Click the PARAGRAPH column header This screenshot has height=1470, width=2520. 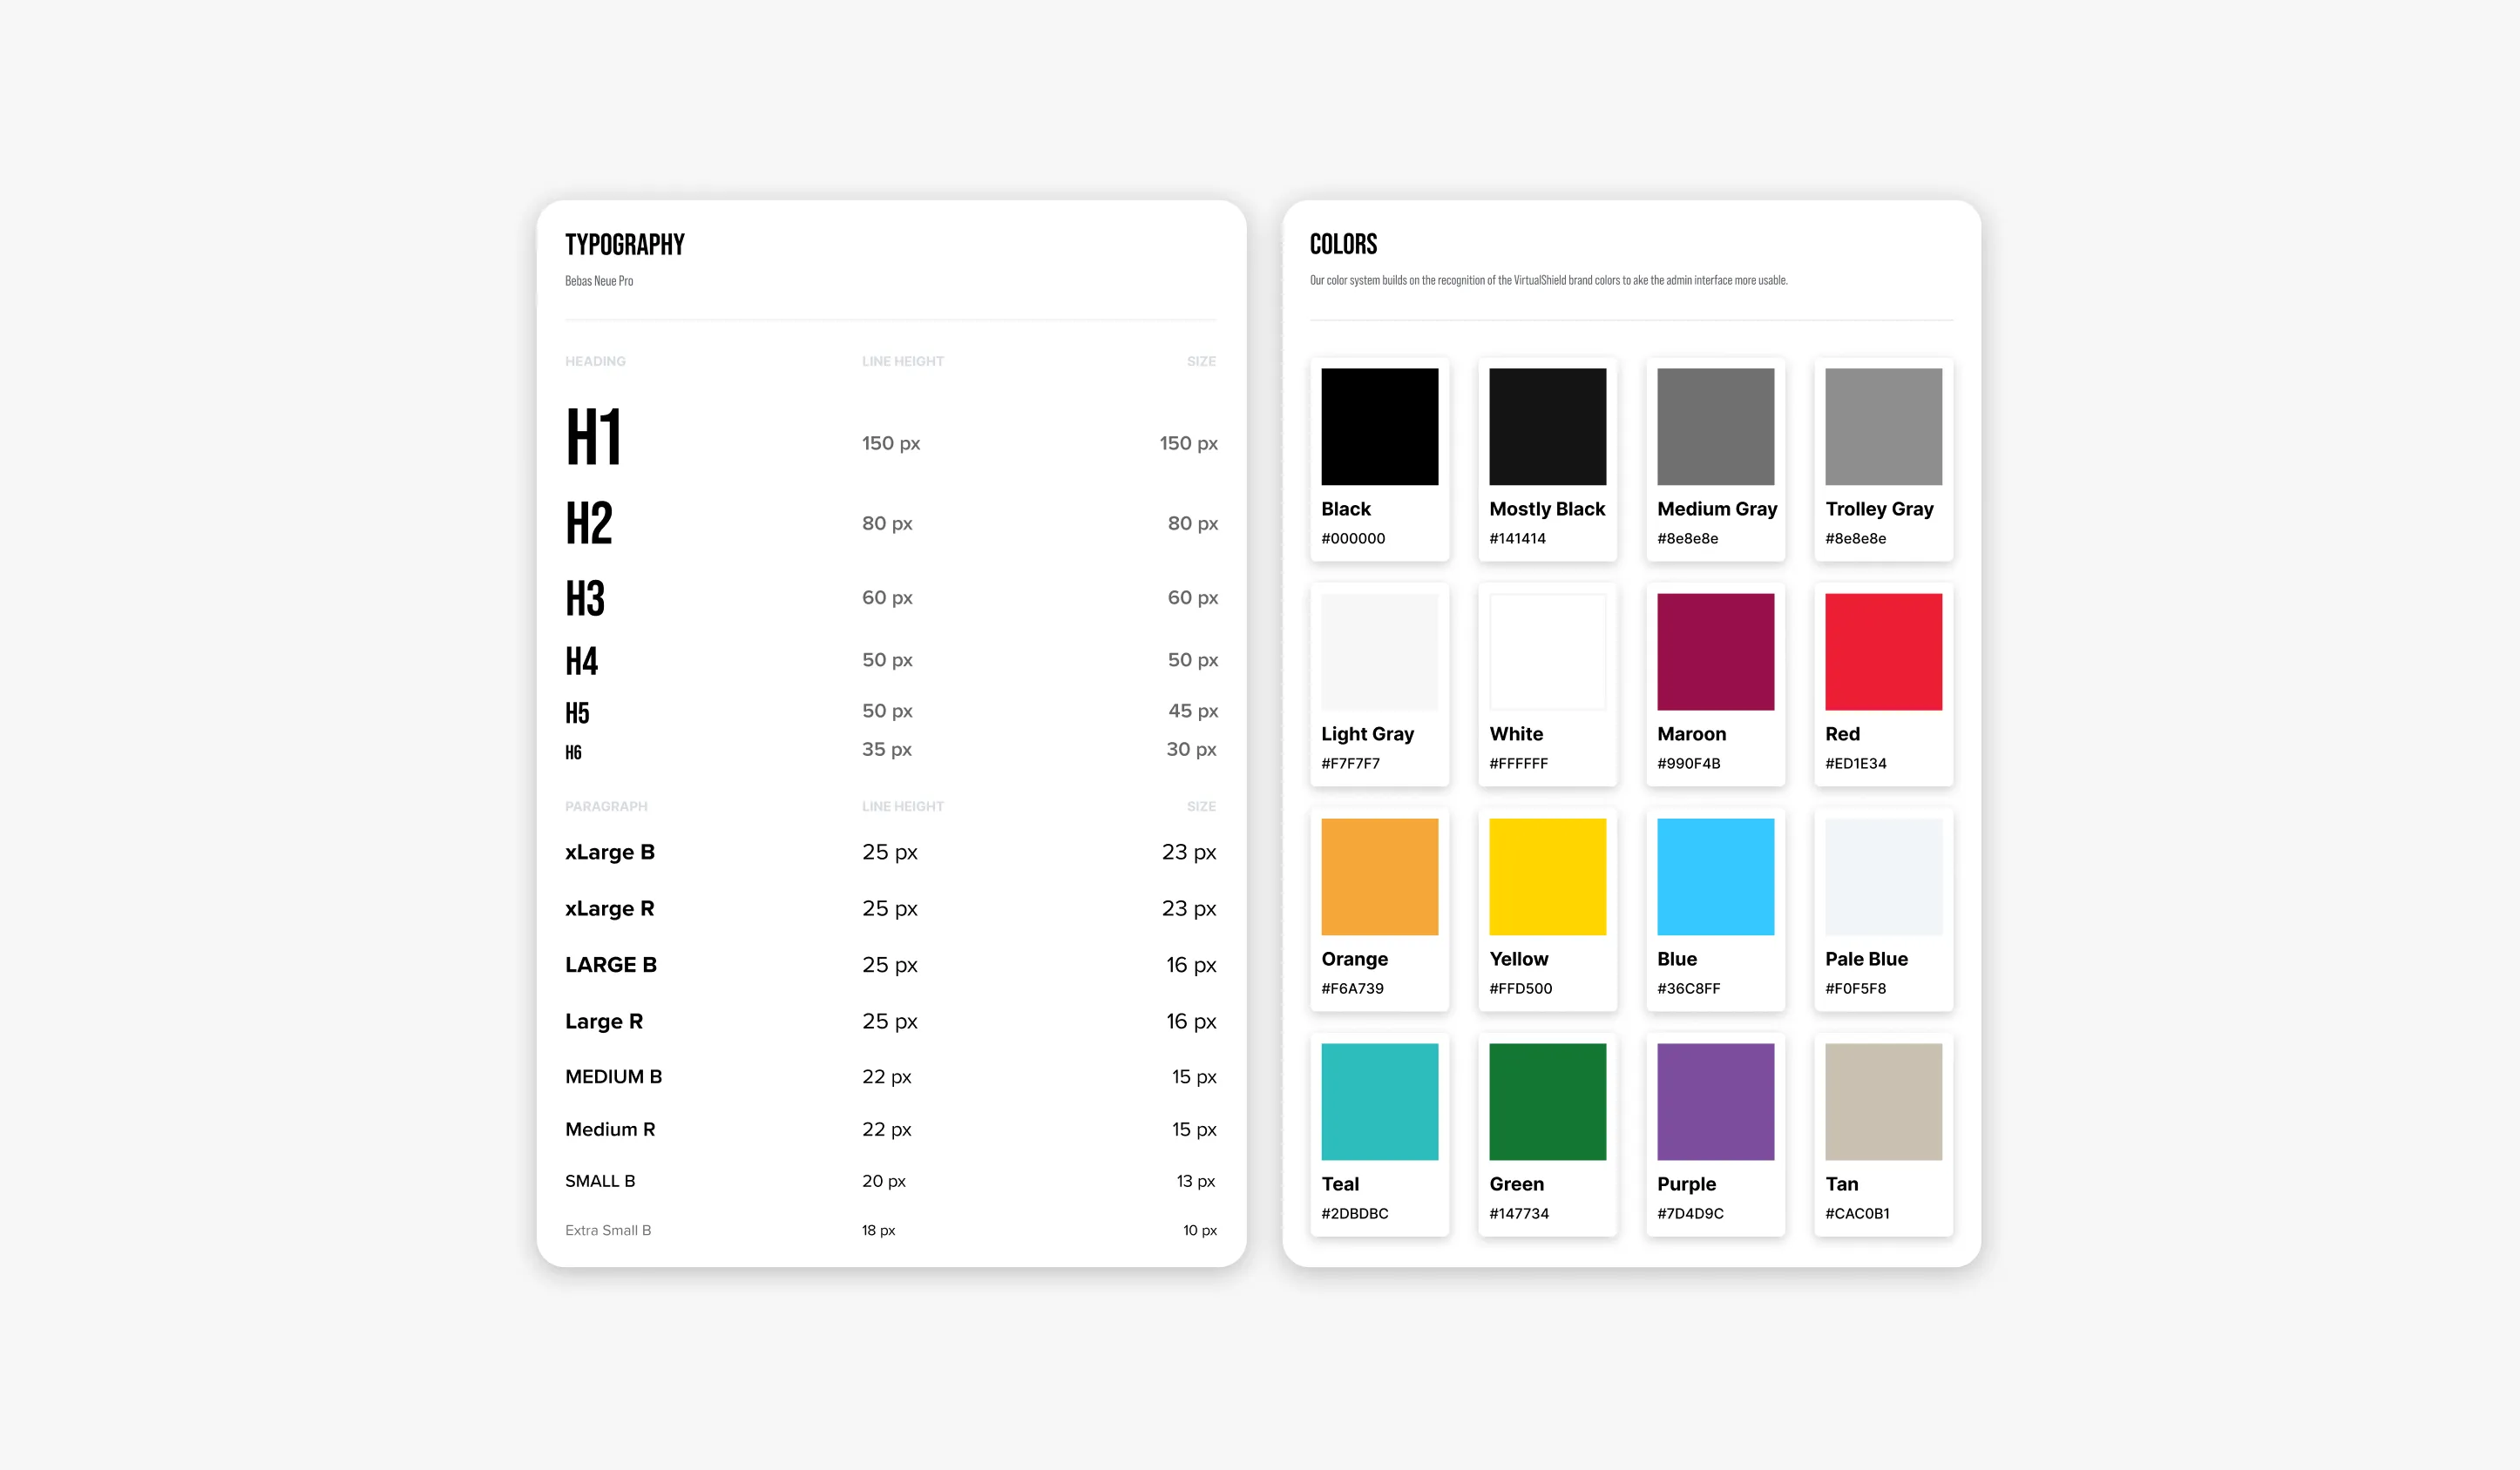[605, 806]
